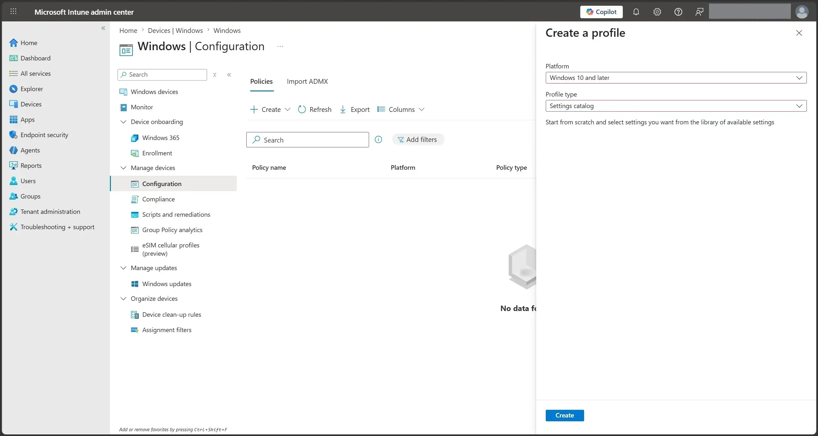
Task: Go to Devices in sidebar
Action: [31, 104]
